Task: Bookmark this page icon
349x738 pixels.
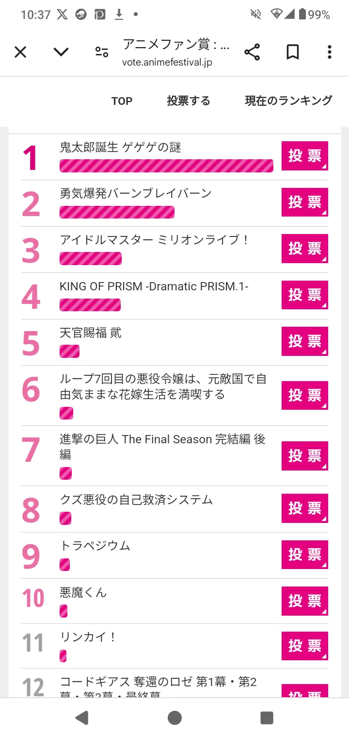Action: coord(292,52)
